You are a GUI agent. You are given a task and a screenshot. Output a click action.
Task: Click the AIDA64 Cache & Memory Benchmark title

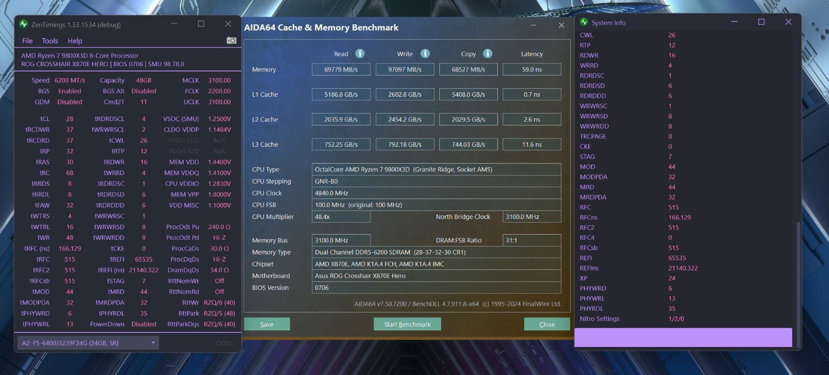pyautogui.click(x=321, y=27)
